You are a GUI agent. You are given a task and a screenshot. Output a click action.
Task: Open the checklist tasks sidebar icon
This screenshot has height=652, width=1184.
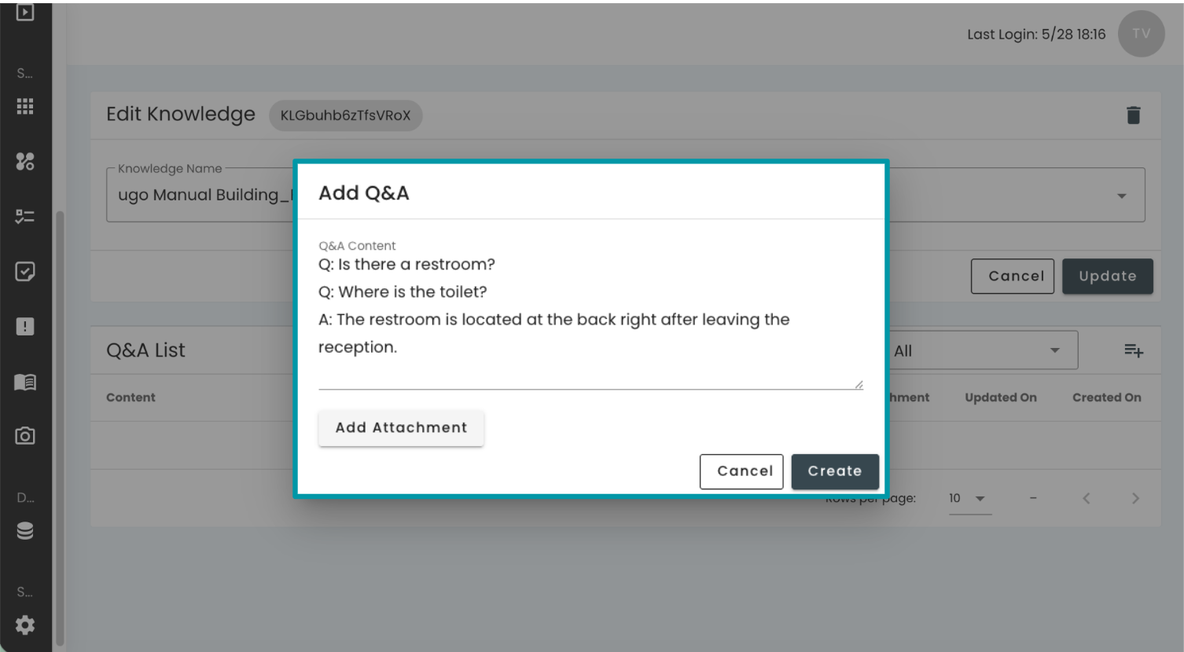pyautogui.click(x=25, y=216)
